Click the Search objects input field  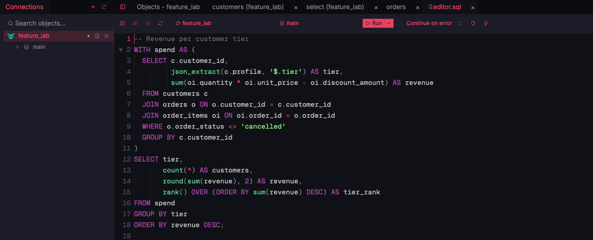pos(57,23)
